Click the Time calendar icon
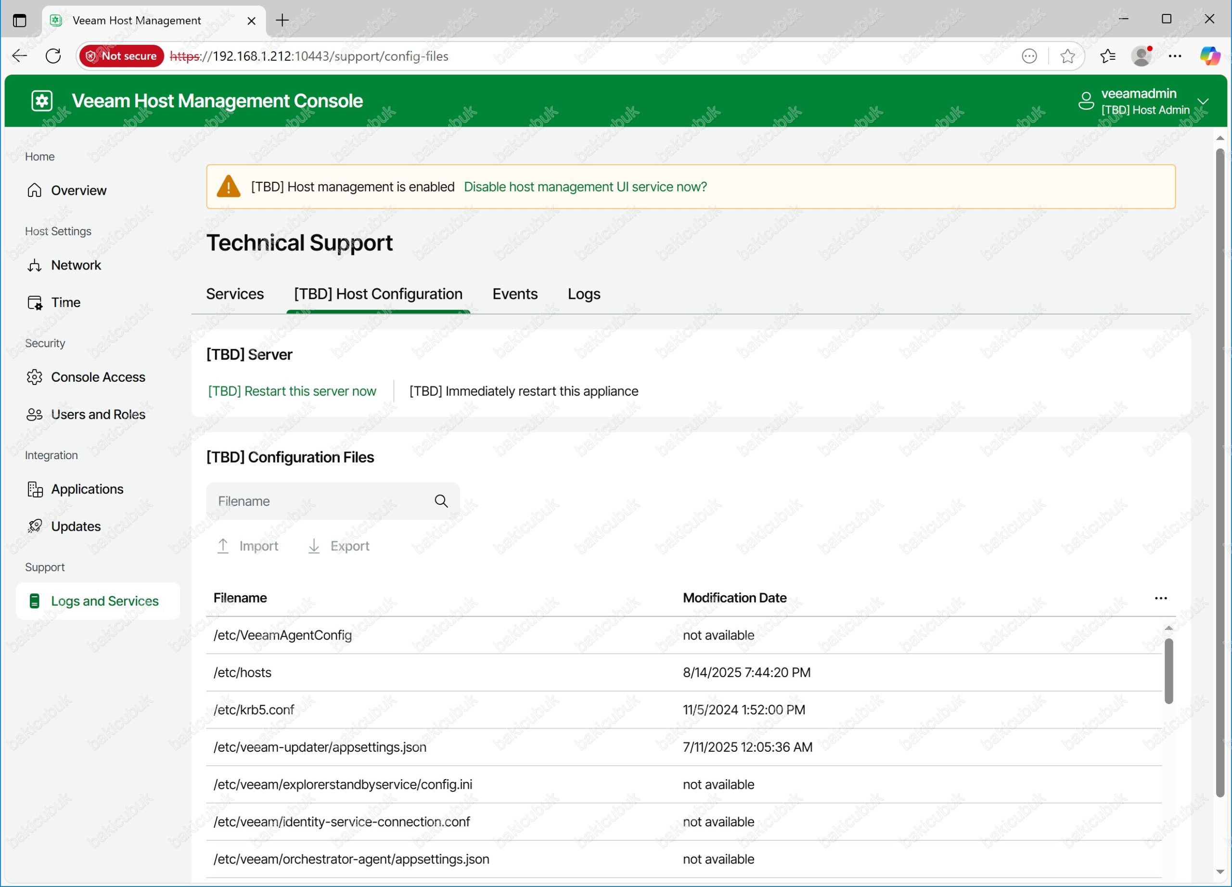The height and width of the screenshot is (887, 1232). point(34,303)
